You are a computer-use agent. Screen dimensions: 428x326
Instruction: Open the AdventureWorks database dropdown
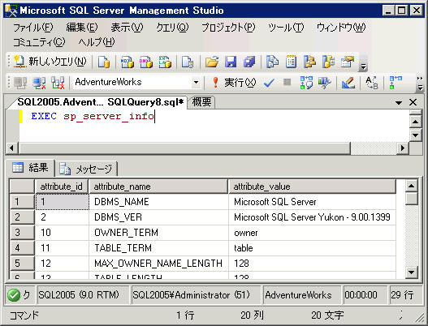click(196, 83)
